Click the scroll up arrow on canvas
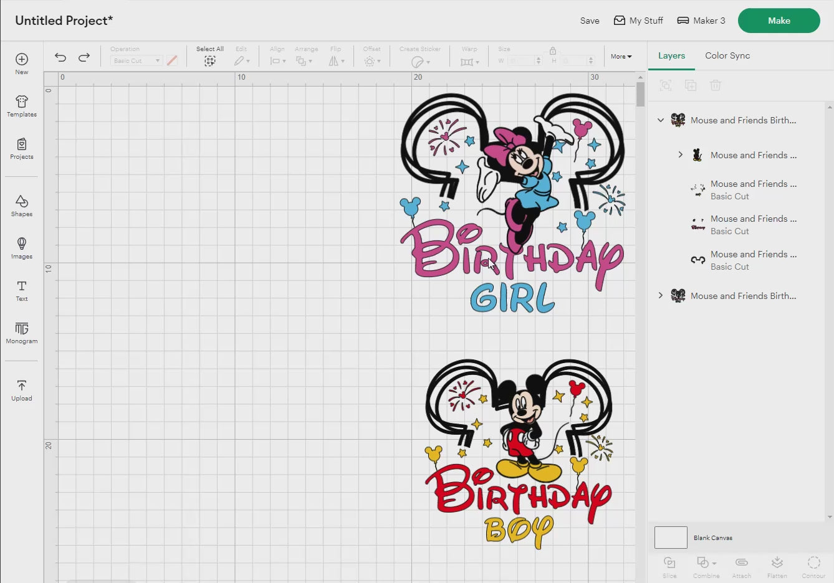The width and height of the screenshot is (834, 583). (640, 77)
